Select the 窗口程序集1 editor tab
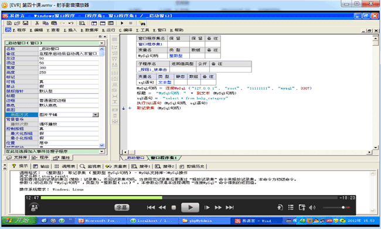Screen dimensions: 381x229 pyautogui.click(x=164, y=158)
